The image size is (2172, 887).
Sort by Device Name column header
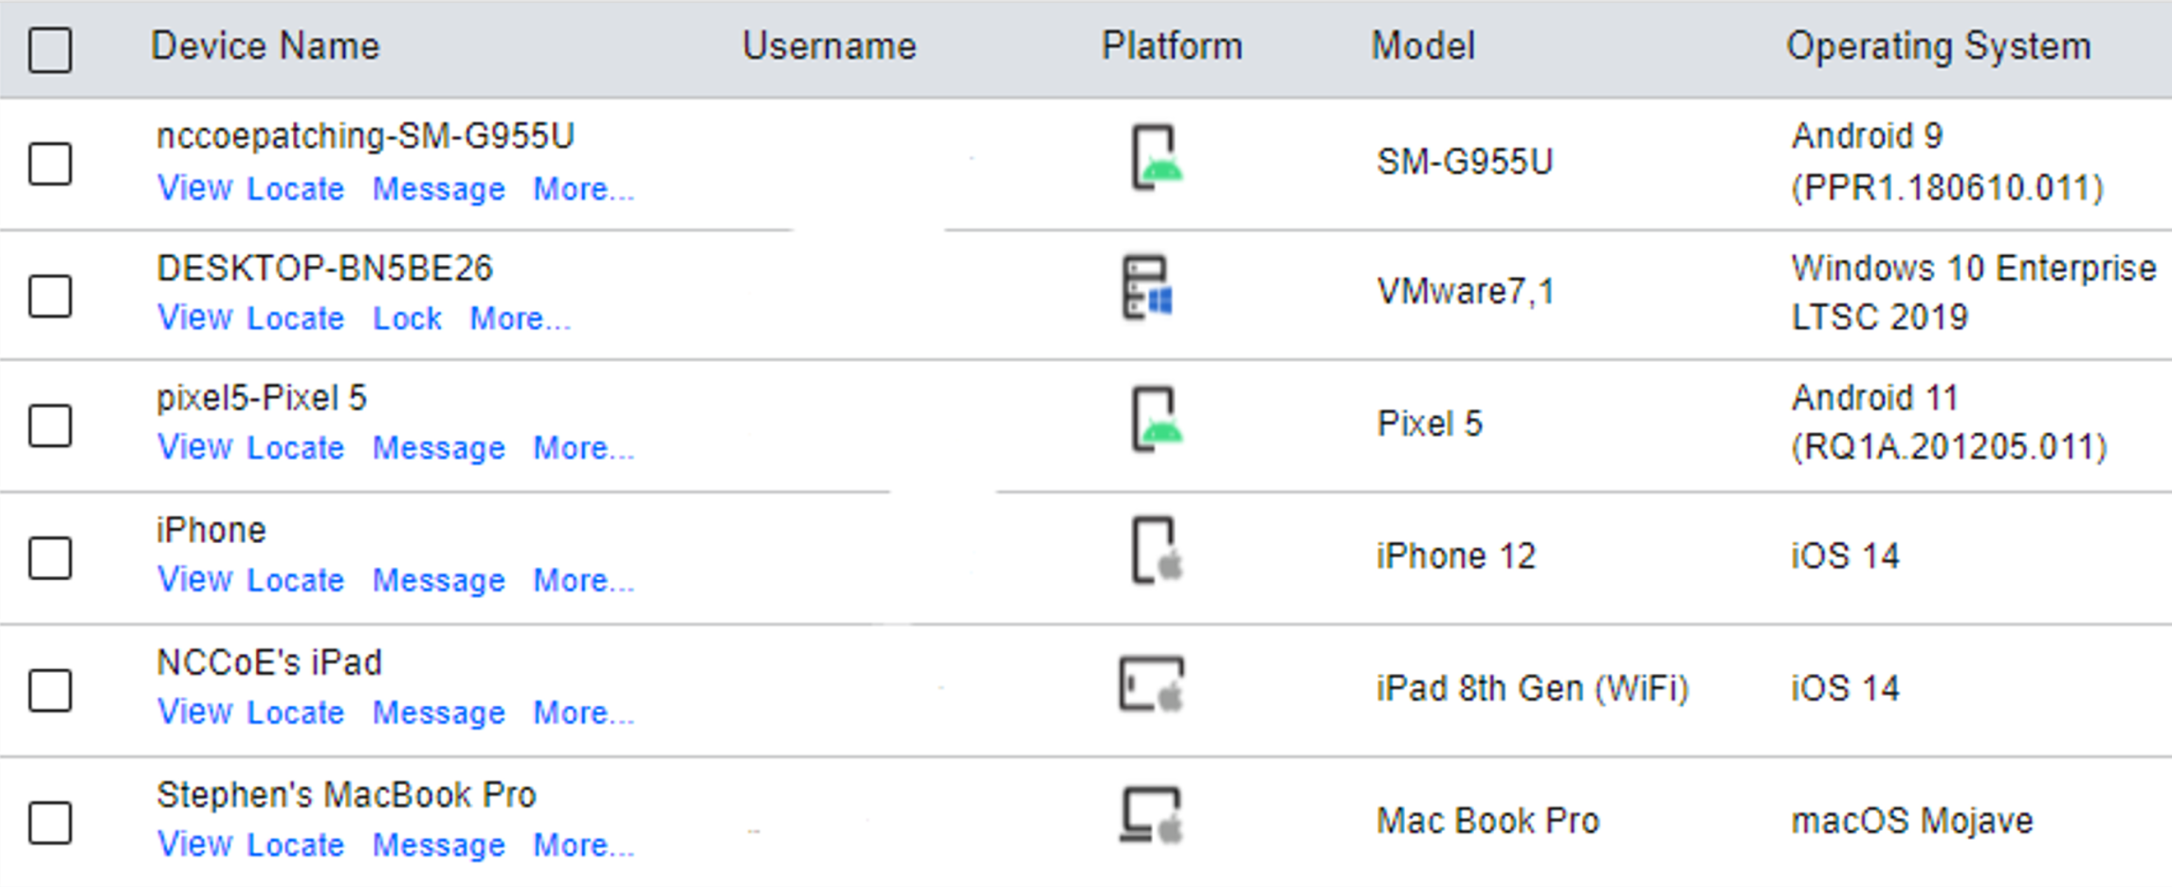click(266, 45)
